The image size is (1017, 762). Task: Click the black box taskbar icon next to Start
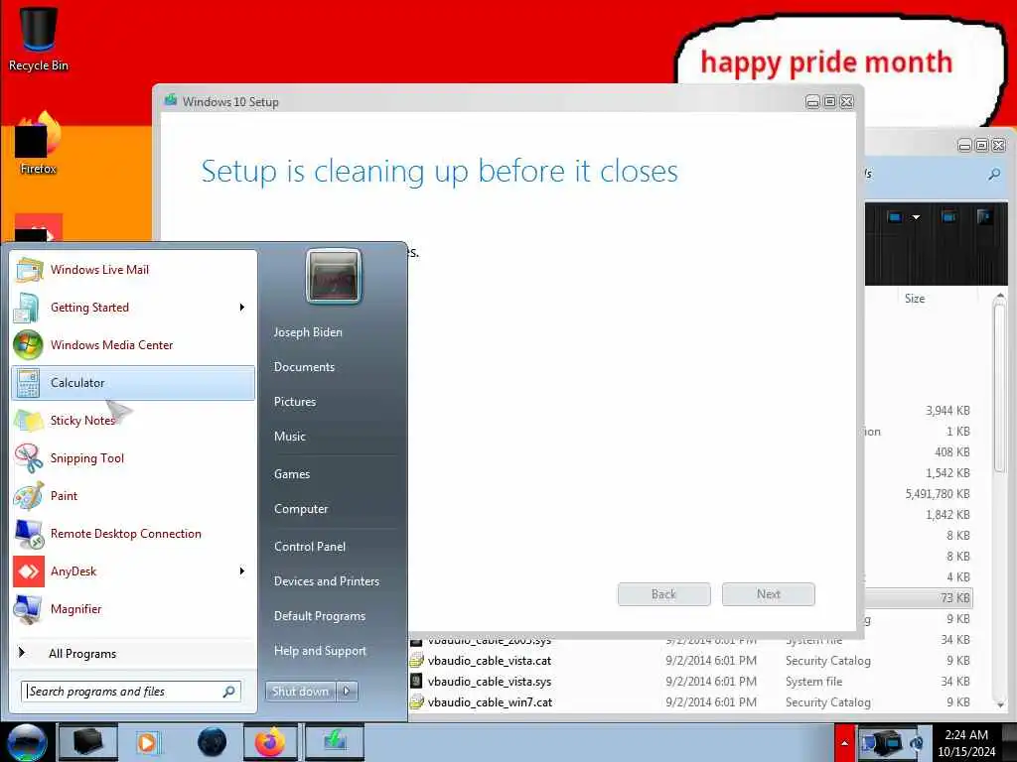click(88, 742)
